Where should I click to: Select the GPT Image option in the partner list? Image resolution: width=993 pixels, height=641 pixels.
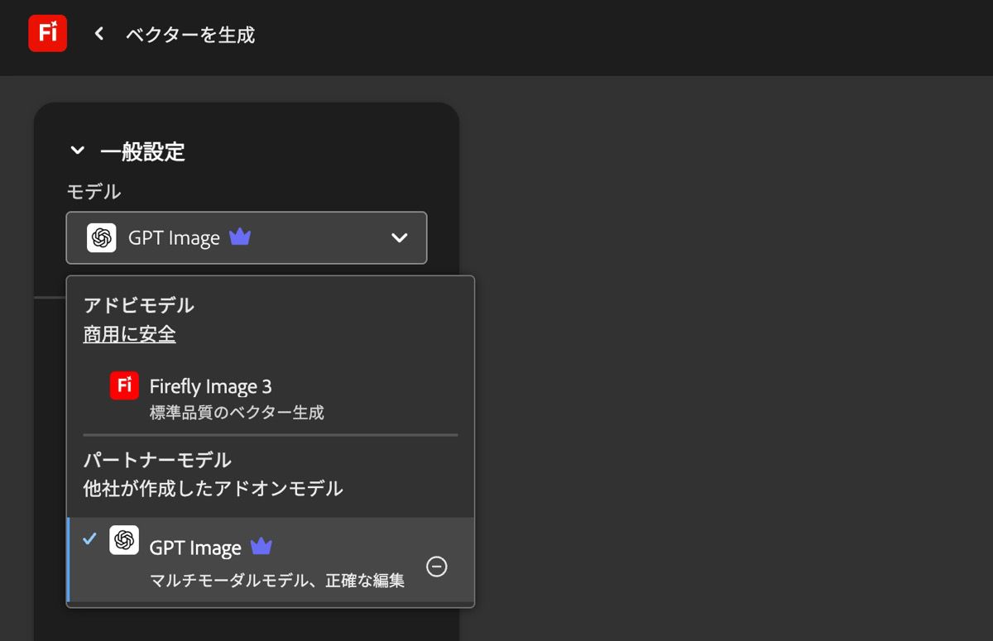[x=271, y=559]
